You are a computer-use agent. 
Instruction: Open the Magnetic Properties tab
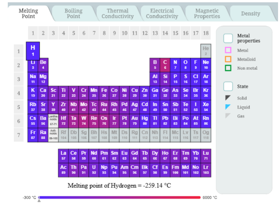point(207,13)
